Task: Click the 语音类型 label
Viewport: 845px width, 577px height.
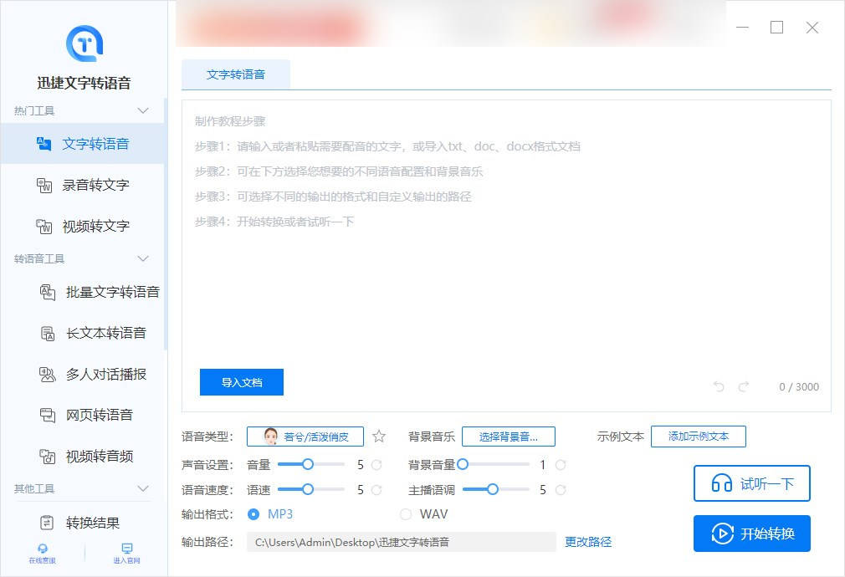Action: [x=207, y=437]
